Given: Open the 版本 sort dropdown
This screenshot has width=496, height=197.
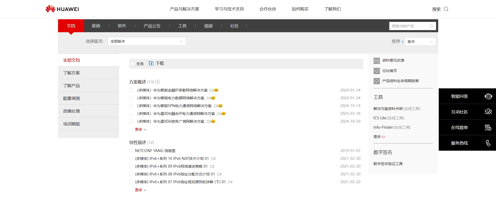Looking at the screenshot, I should pyautogui.click(x=420, y=42).
